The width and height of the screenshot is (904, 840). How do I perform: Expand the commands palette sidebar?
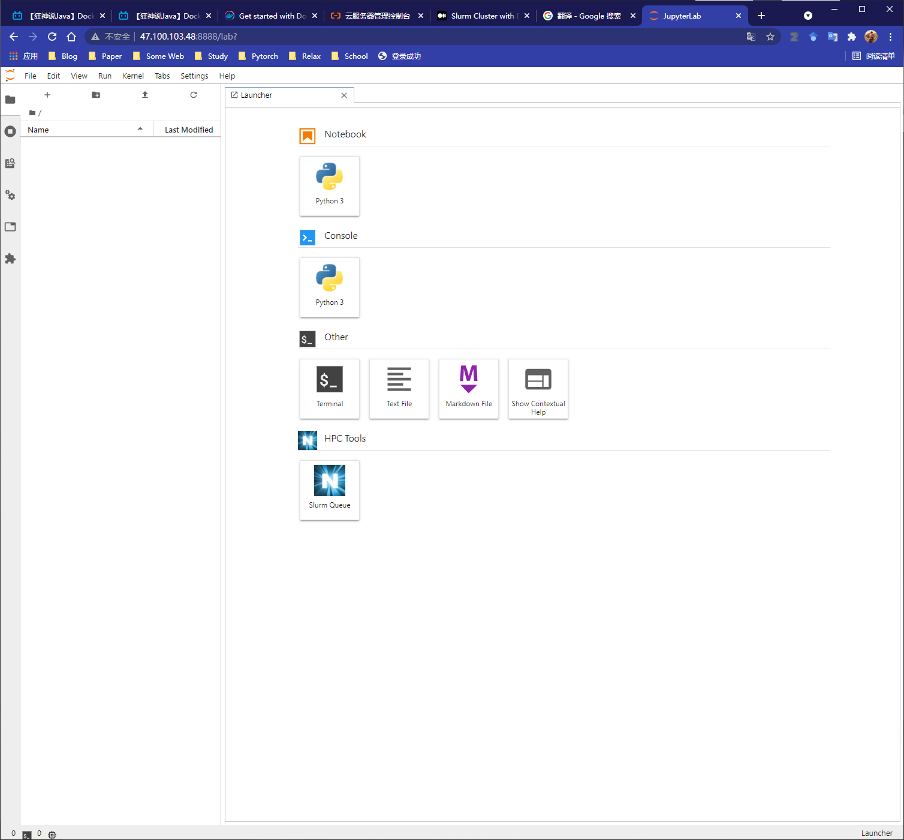[x=10, y=163]
